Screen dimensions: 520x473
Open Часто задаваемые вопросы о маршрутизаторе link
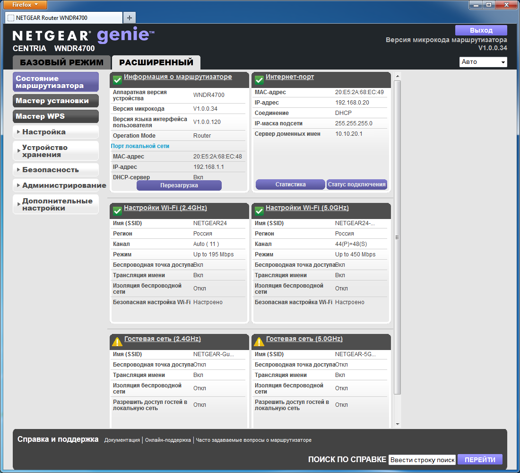coord(254,440)
